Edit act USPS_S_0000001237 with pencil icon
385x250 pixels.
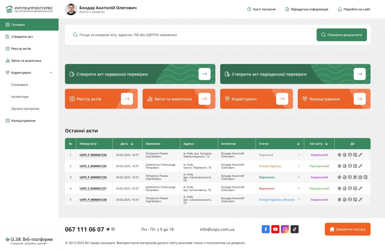pos(360,189)
